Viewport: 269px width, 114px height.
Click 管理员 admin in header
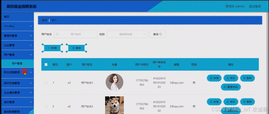(235, 6)
